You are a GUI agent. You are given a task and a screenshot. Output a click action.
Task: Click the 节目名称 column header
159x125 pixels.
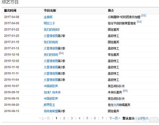(x=50, y=10)
